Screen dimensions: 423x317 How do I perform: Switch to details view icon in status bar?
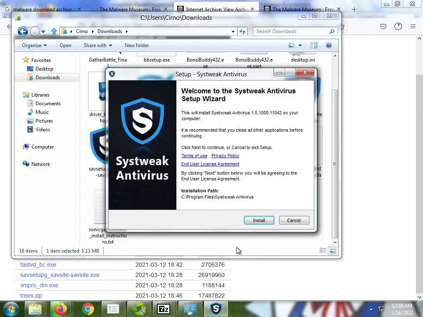click(323, 251)
